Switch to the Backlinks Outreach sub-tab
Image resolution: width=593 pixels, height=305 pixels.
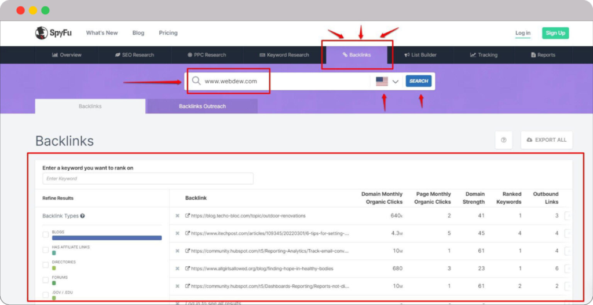point(202,106)
